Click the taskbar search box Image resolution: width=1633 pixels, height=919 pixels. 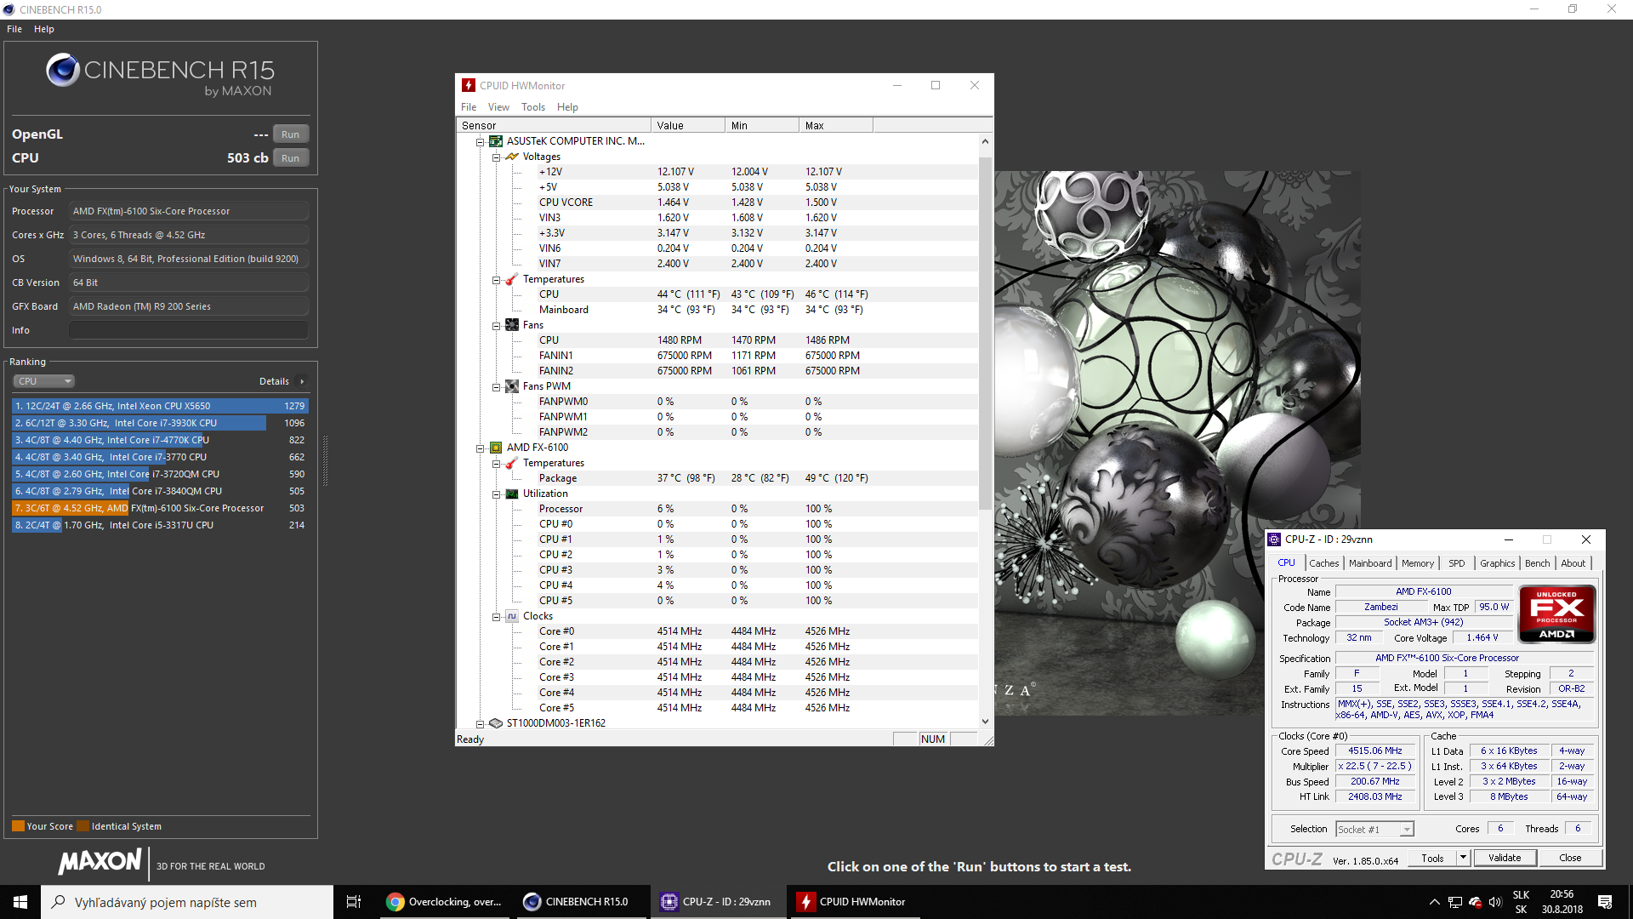pyautogui.click(x=187, y=902)
